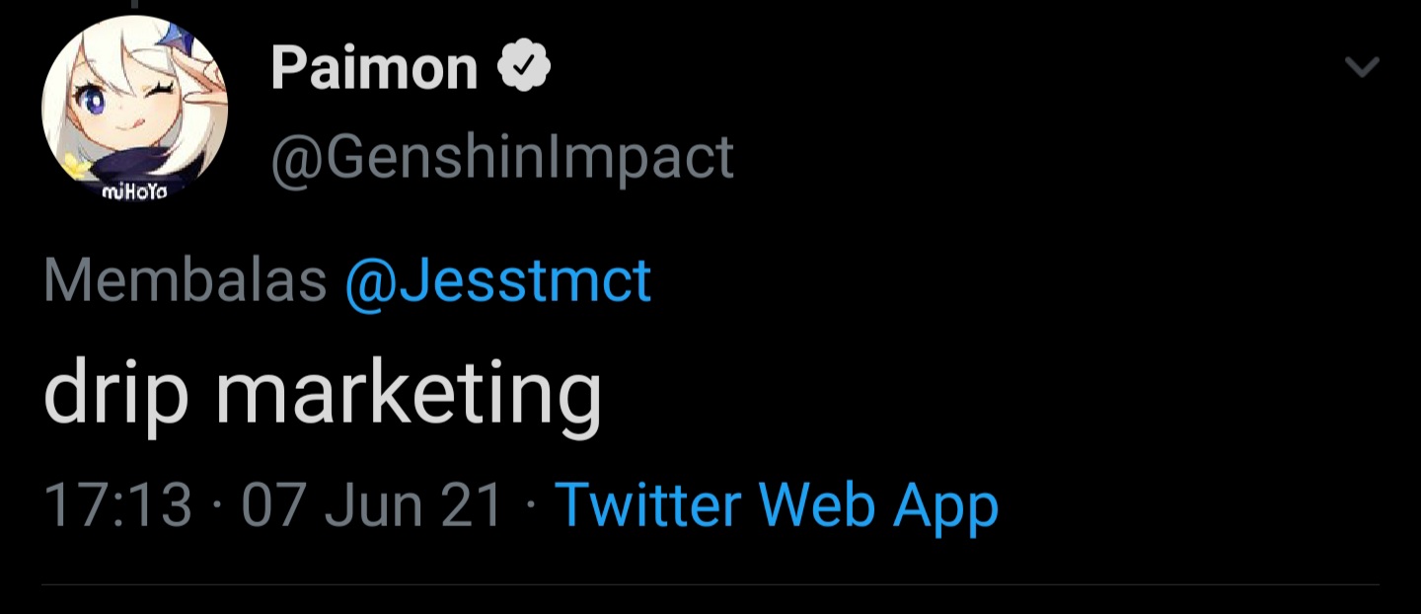Open the @GenshinImpact profile handle
This screenshot has height=614, width=1421.
(501, 155)
